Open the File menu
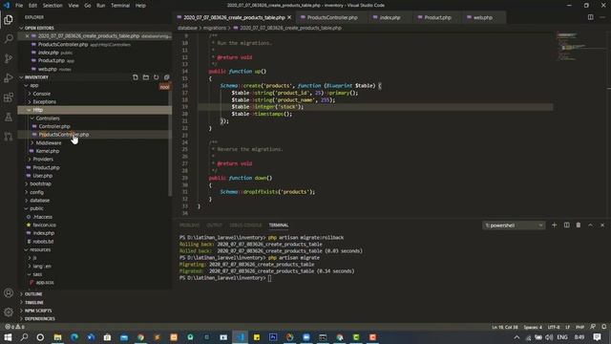The height and width of the screenshot is (344, 611). pyautogui.click(x=19, y=6)
